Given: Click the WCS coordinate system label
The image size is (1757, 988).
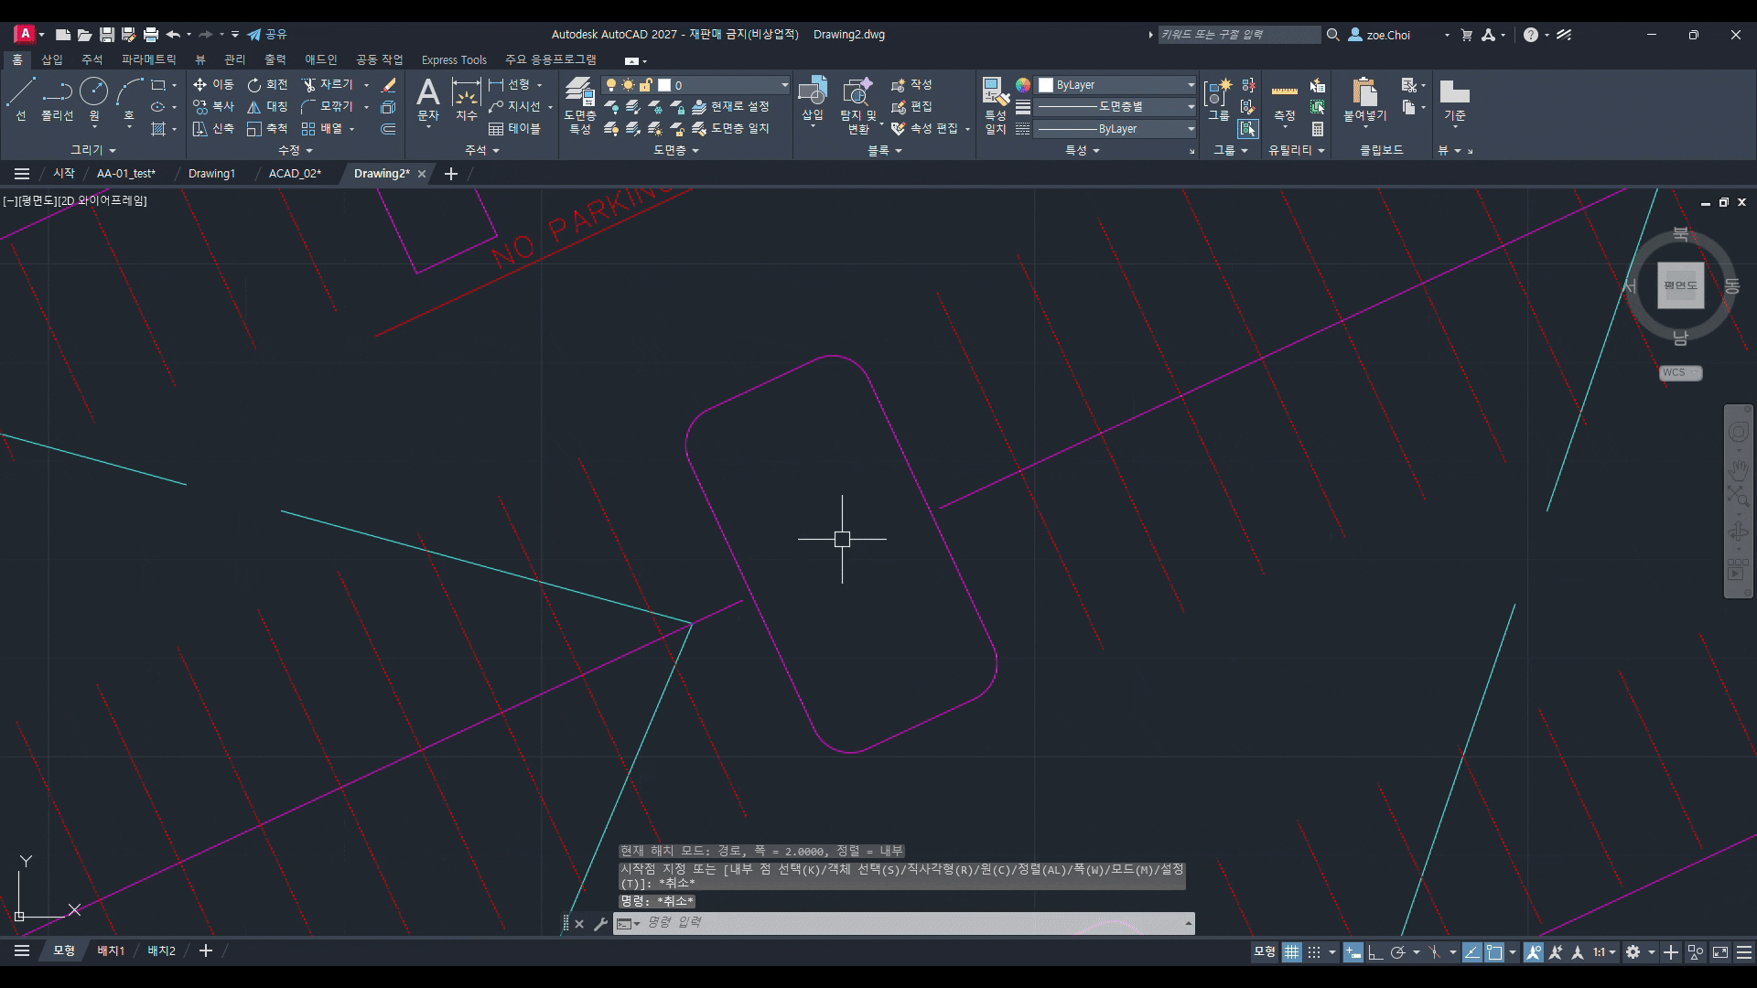Looking at the screenshot, I should coord(1680,373).
